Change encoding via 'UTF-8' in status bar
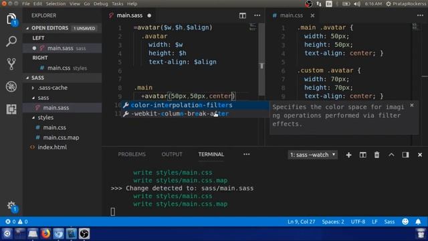This screenshot has height=241, width=428. (x=358, y=222)
